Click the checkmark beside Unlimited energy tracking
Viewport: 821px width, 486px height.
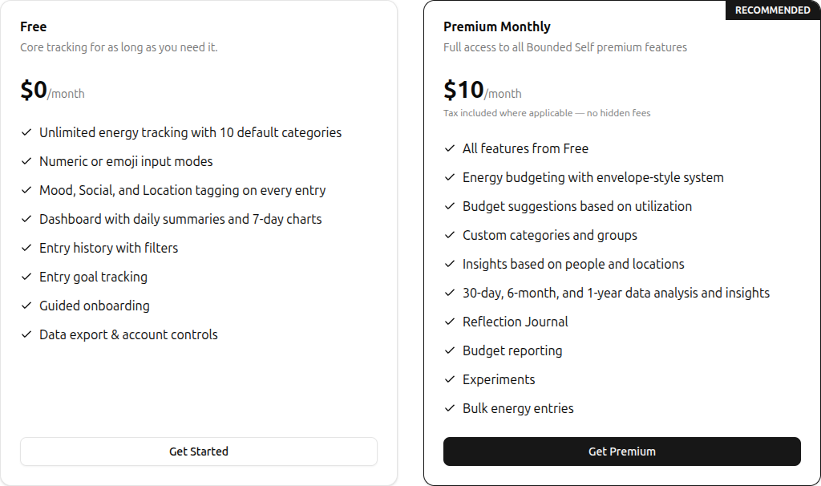pos(26,132)
